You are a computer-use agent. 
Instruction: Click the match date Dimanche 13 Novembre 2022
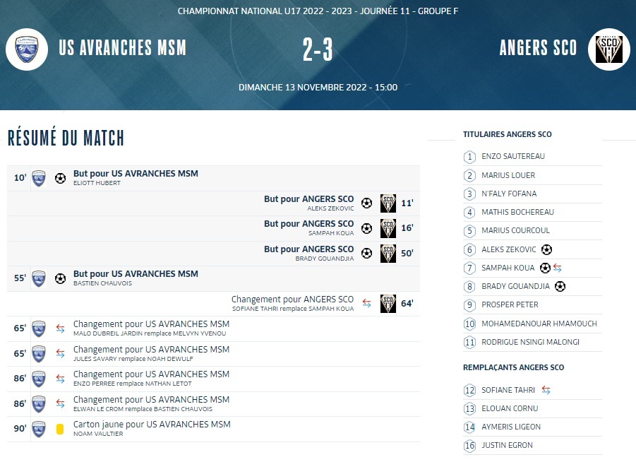pyautogui.click(x=318, y=88)
